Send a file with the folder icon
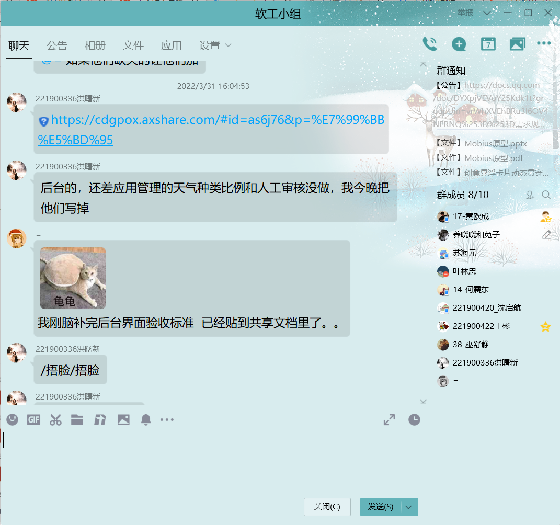This screenshot has width=560, height=525. point(77,420)
